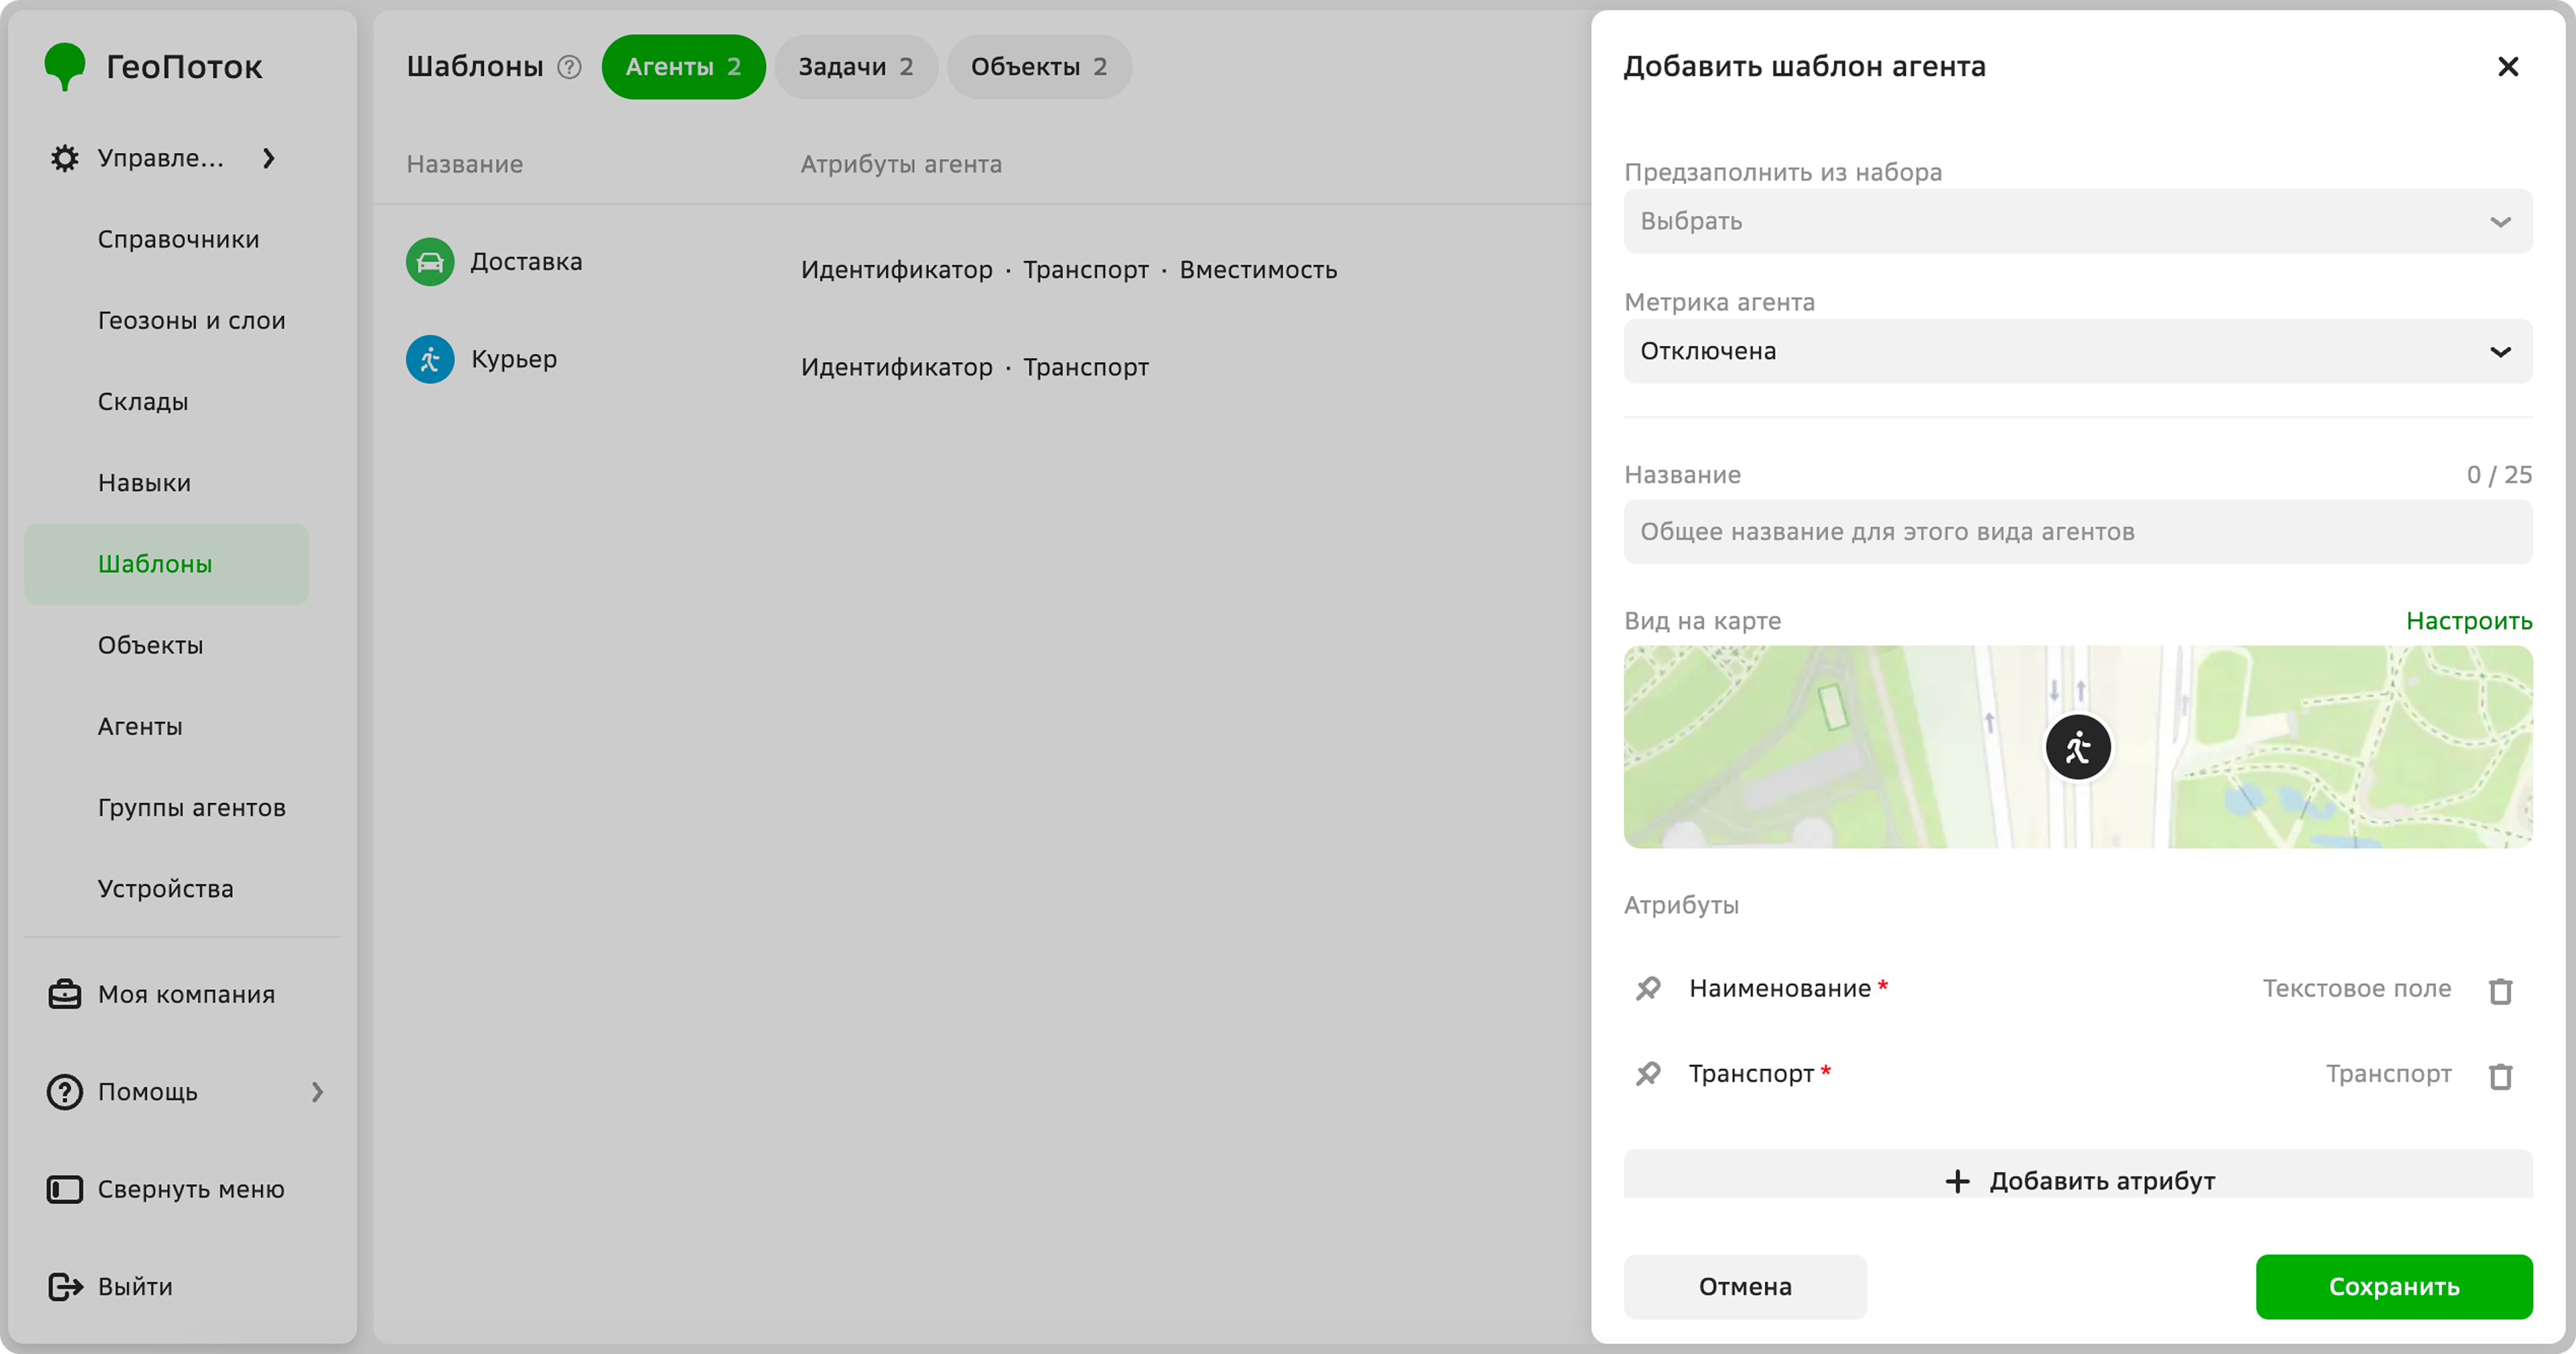Click the gear icon next to Управление
The height and width of the screenshot is (1354, 2576).
(65, 158)
